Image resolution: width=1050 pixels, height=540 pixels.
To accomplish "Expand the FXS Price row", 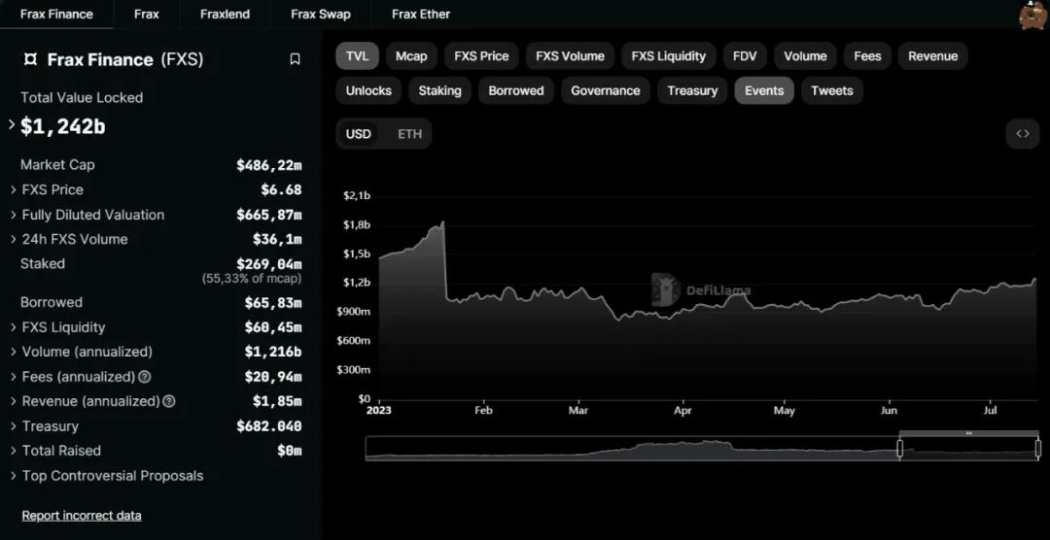I will [14, 190].
